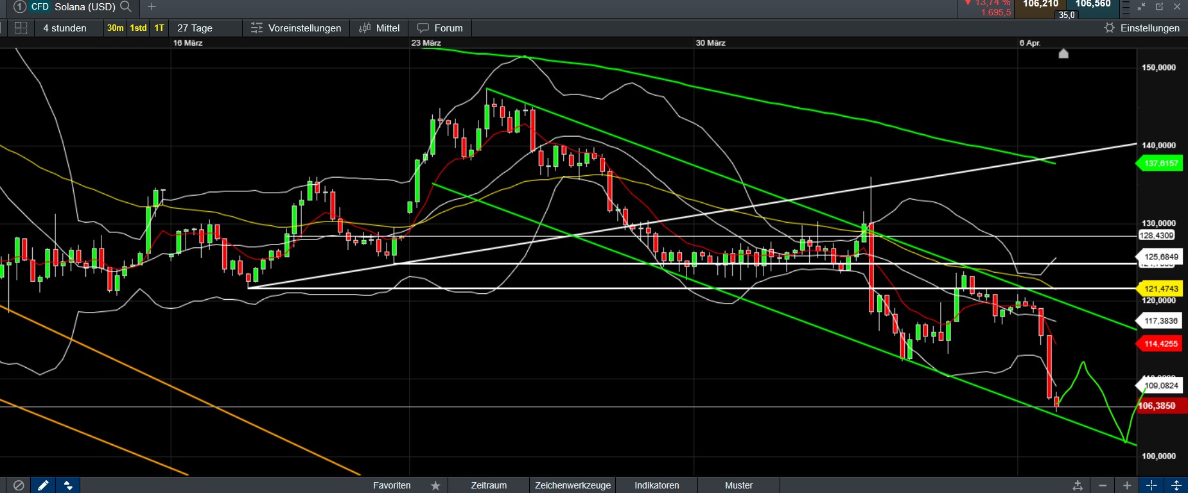Viewport: 1188px width, 493px height.
Task: Select the Solana (USD) chart tab
Action: 85,6
